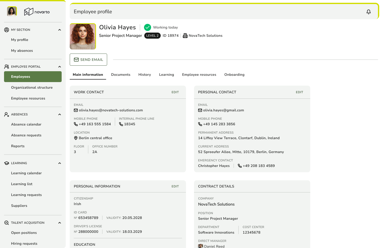Image resolution: width=382 pixels, height=248 pixels.
Task: Click the work mobile phone icon
Action: pos(76,124)
